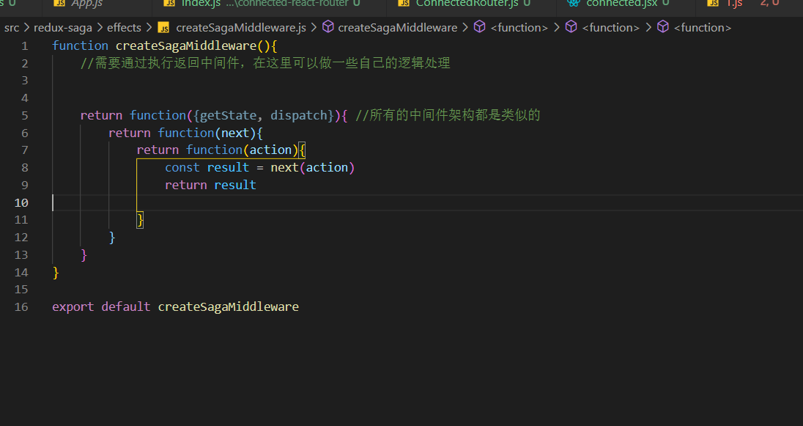Click the action parameter on line 7
The width and height of the screenshot is (803, 426).
[x=270, y=150]
